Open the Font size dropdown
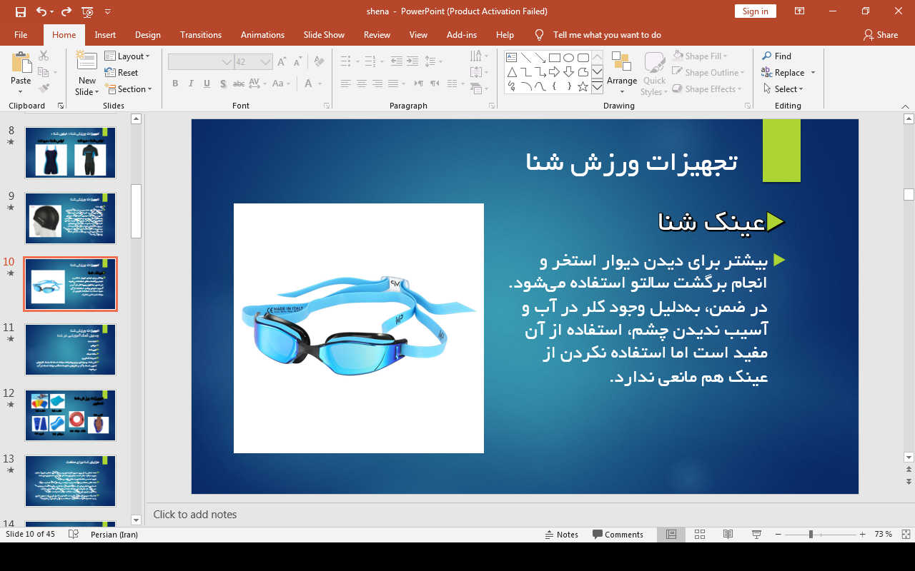915x571 pixels. (265, 62)
